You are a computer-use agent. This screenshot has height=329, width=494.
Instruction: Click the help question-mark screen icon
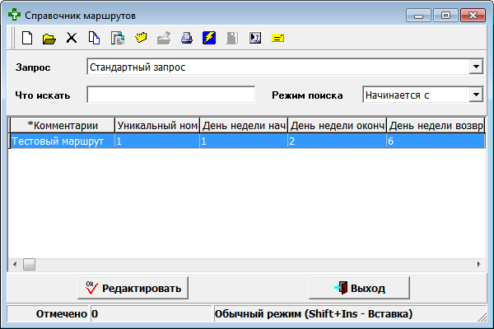point(255,38)
